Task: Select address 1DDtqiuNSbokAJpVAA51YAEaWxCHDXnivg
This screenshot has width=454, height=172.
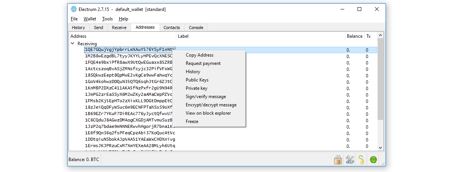Action: click(130, 139)
